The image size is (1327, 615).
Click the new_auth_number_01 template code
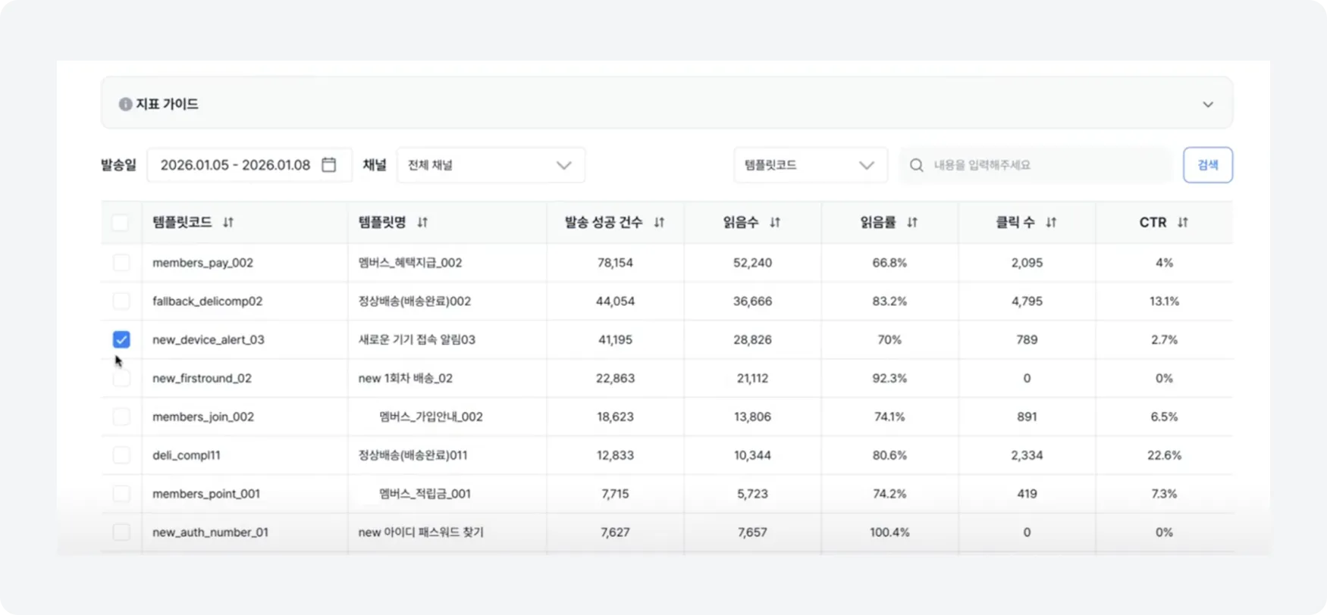[x=210, y=532]
